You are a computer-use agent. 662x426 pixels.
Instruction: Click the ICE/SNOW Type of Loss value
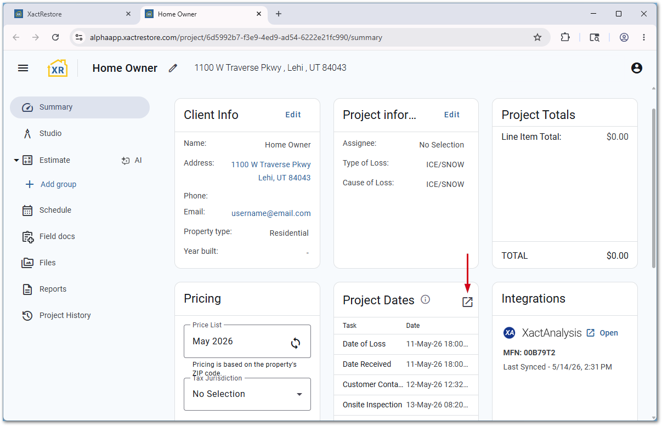(445, 164)
